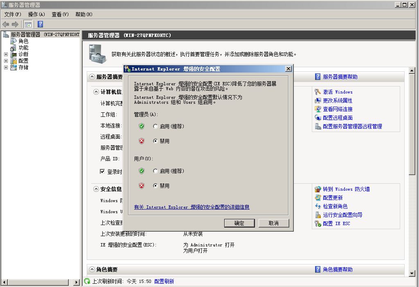Click the 功能 icon in tree
The image size is (419, 287).
tap(14, 48)
